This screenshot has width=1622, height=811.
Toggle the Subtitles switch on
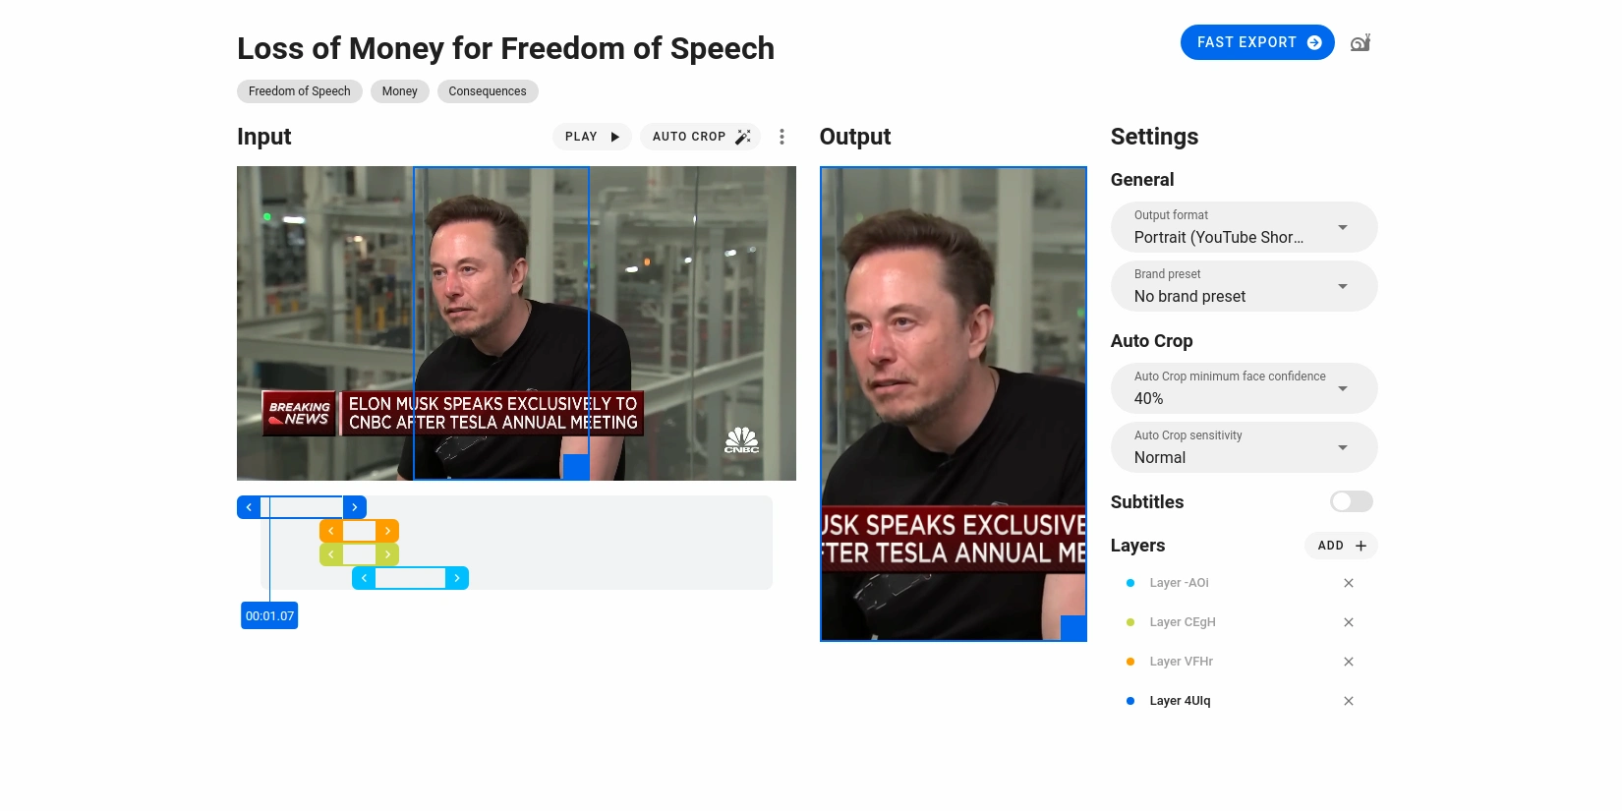(1351, 502)
